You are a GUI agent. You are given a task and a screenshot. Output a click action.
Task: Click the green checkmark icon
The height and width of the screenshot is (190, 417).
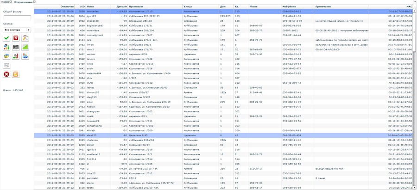[6, 38]
